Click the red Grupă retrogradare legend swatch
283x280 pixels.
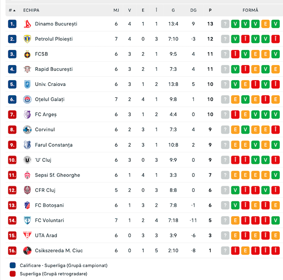pos(12,274)
